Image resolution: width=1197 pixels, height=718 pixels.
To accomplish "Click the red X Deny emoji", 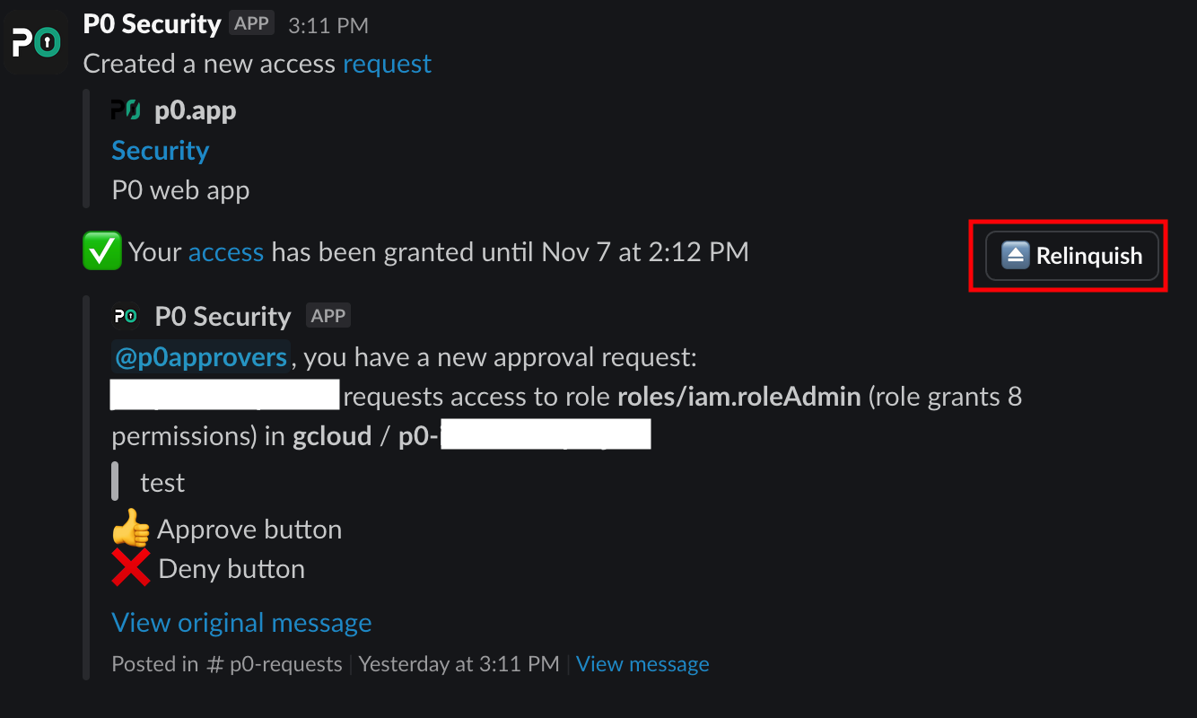I will click(131, 568).
